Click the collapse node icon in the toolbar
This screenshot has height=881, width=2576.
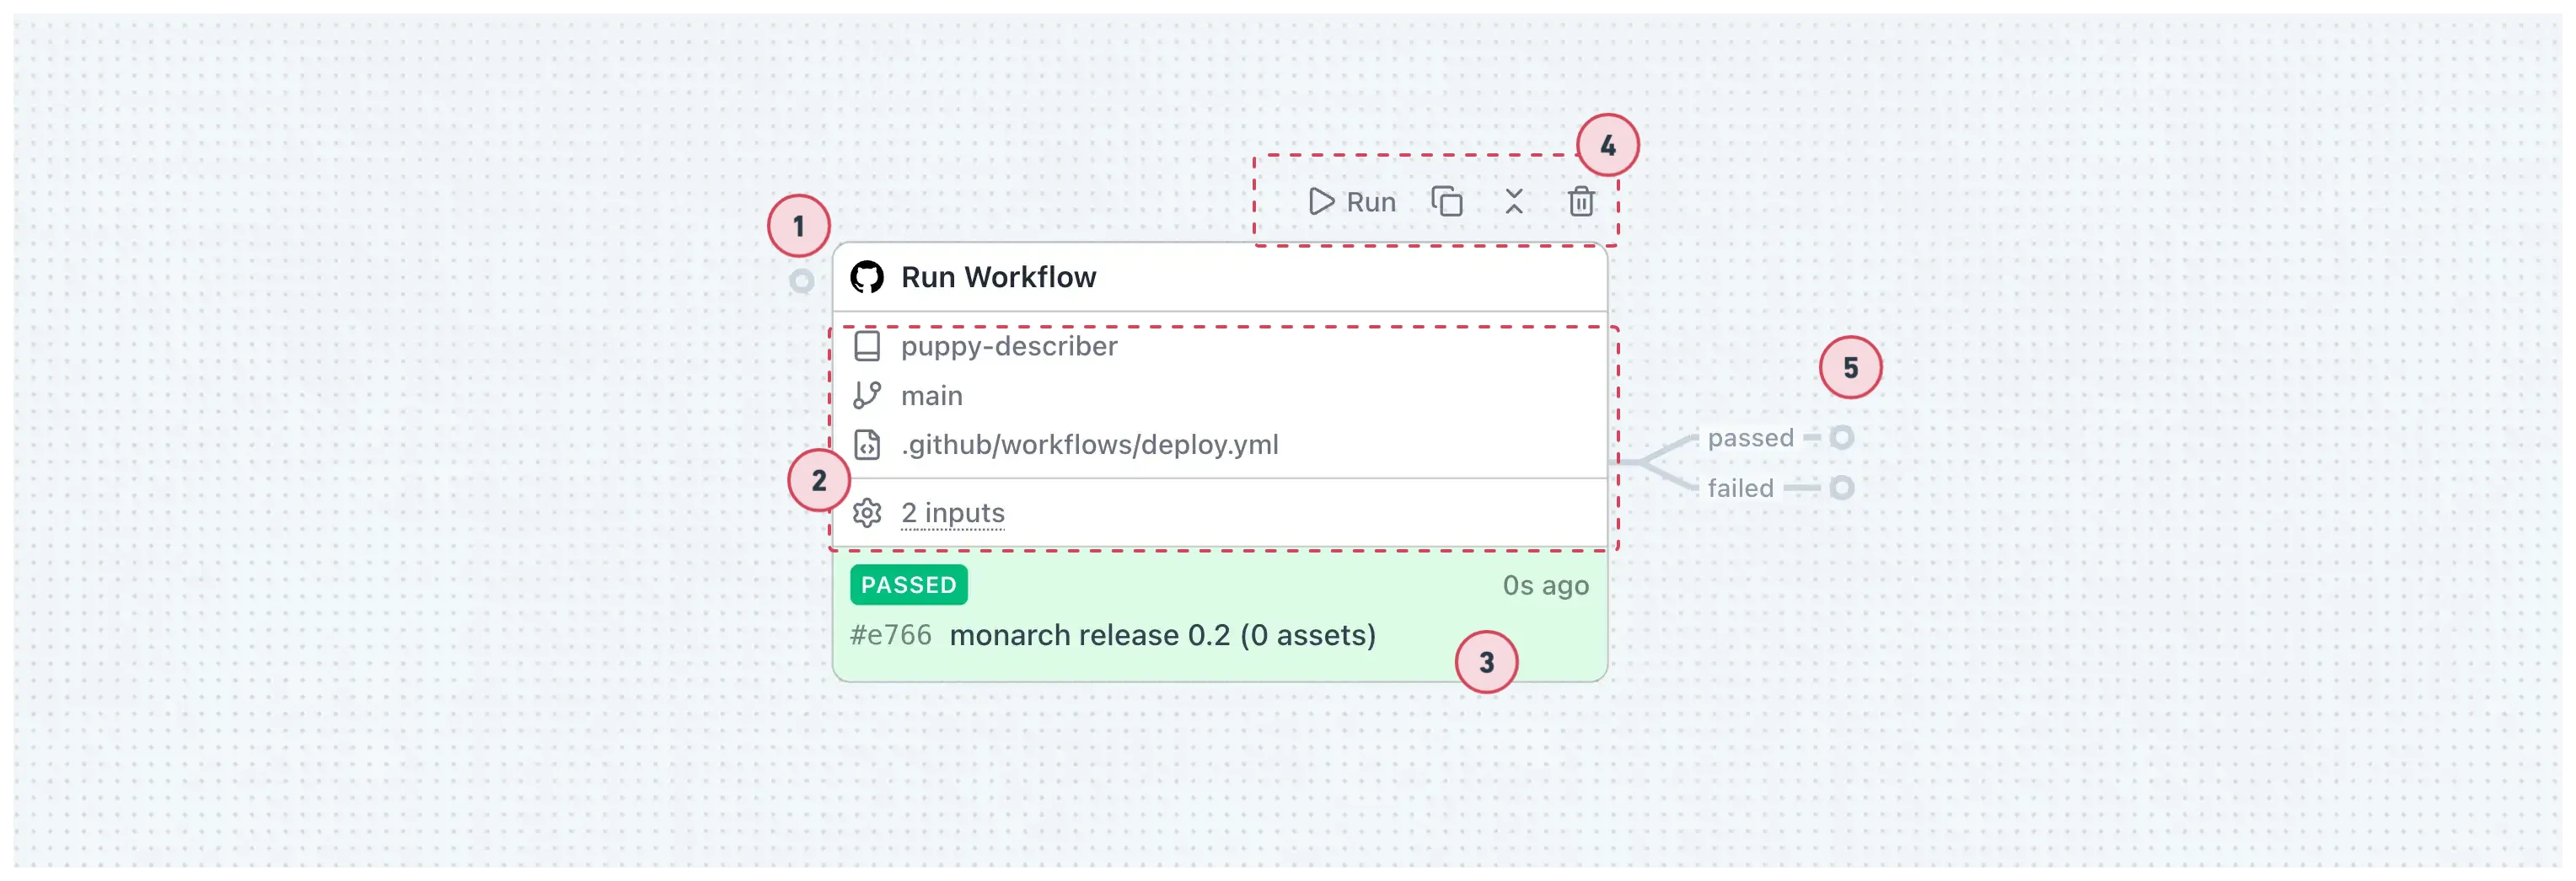click(1513, 202)
